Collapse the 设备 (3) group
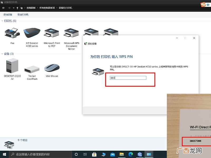 point(2,54)
